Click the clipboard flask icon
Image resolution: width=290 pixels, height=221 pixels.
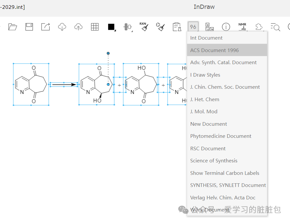click(177, 27)
